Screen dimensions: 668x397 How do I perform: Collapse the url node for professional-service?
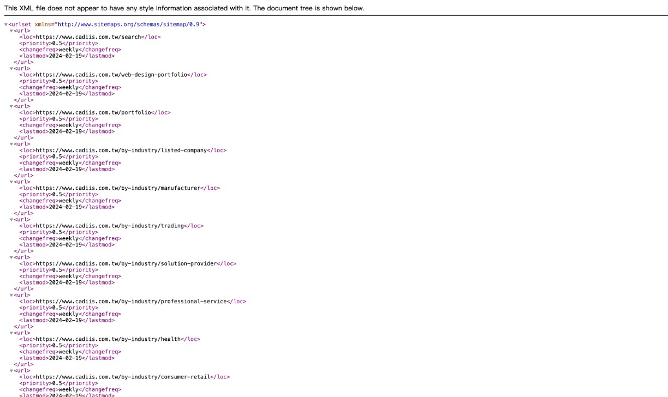click(11, 296)
